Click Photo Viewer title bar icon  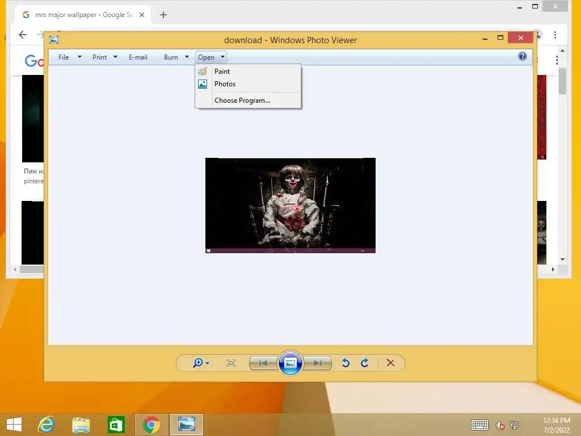[x=54, y=40]
